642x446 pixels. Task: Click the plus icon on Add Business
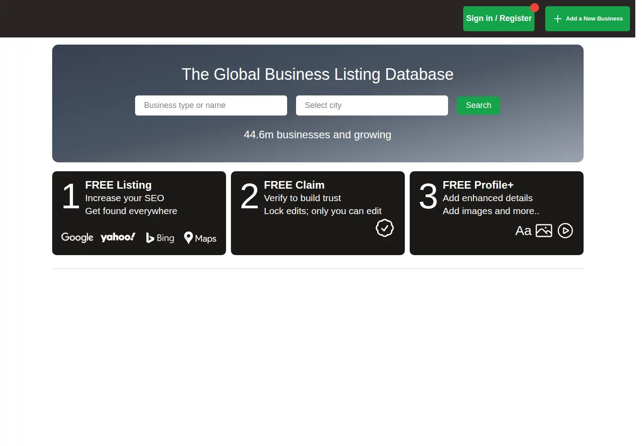pyautogui.click(x=557, y=19)
